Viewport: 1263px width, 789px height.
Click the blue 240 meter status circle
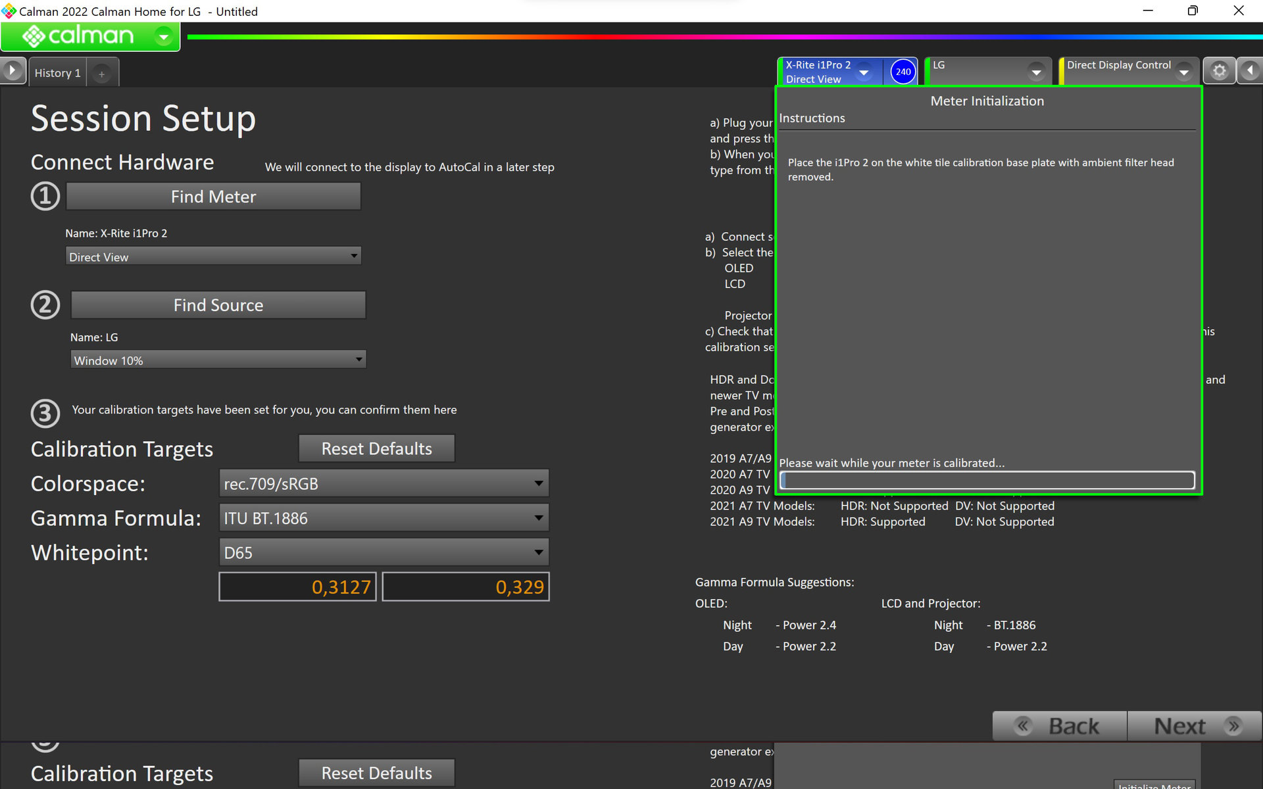903,72
